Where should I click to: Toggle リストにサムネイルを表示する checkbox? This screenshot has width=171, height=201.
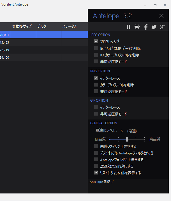point(96,173)
